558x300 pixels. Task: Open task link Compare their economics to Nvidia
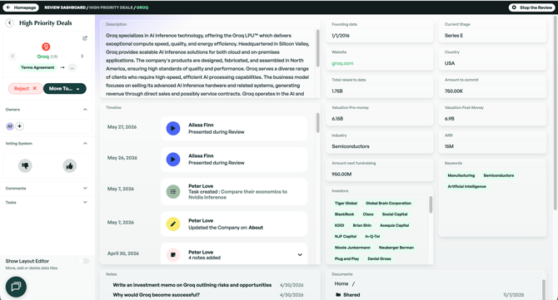(x=237, y=194)
